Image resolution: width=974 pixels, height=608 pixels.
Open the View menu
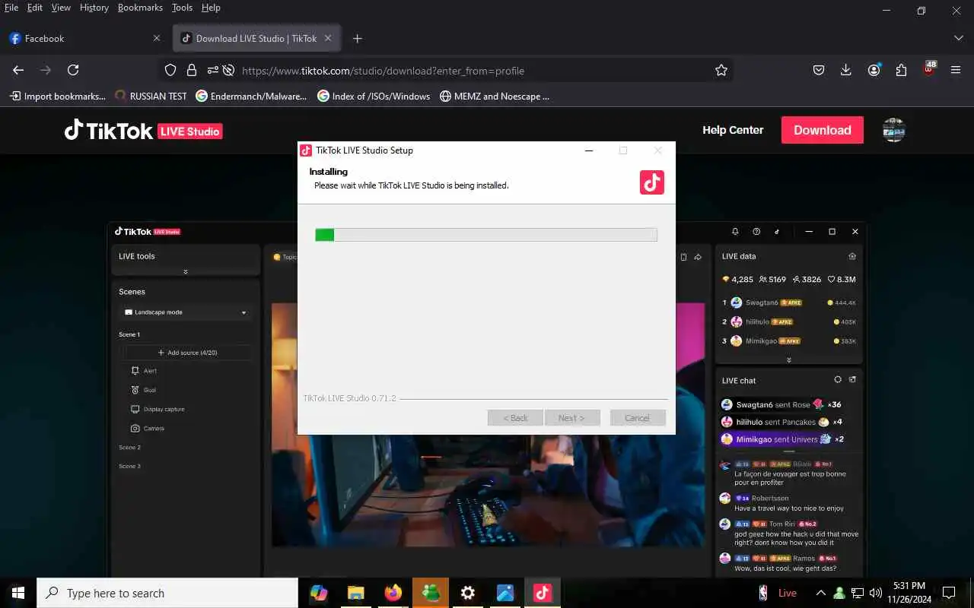pyautogui.click(x=61, y=8)
